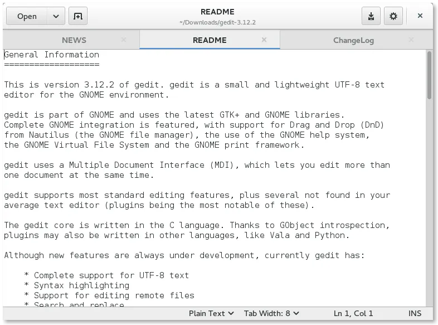
Task: Click line 'The gedit core is written'
Action: coord(197,225)
